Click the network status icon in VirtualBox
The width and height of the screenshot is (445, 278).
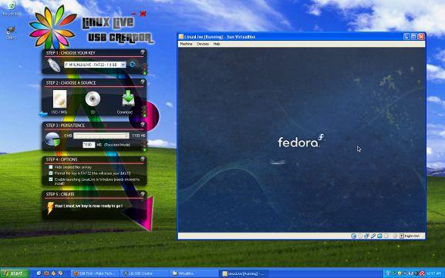[x=366, y=236]
